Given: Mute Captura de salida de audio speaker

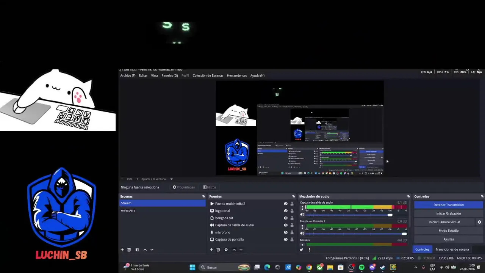Looking at the screenshot, I should pos(302,215).
